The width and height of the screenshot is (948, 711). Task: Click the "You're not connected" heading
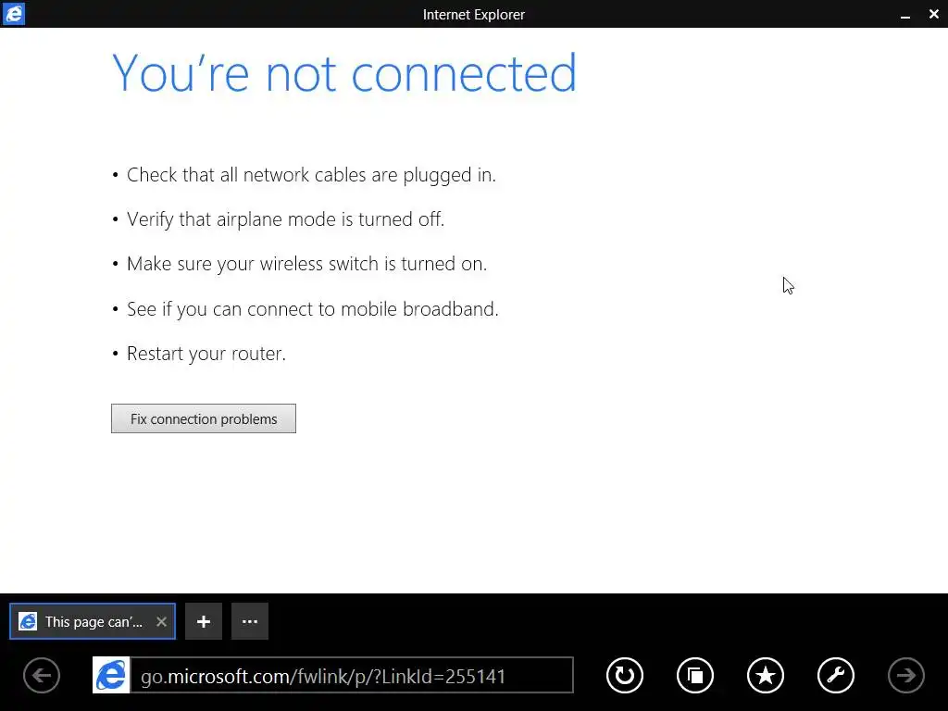click(344, 73)
